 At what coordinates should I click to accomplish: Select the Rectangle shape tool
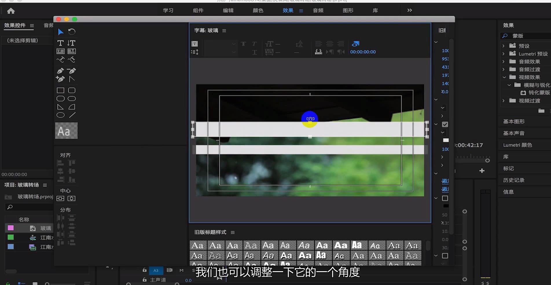(x=60, y=90)
